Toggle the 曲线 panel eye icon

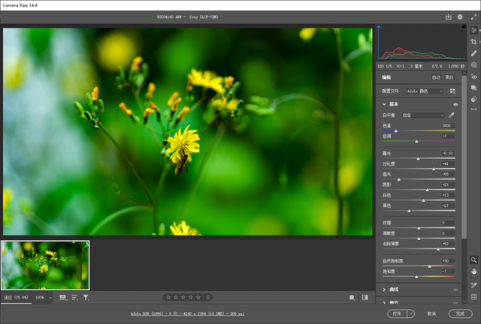455,289
